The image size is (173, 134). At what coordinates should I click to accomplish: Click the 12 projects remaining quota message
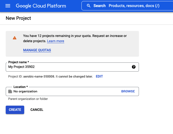75,39
